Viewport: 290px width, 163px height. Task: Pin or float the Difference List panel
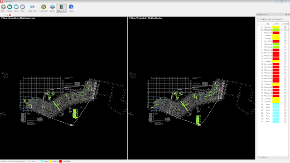[x=286, y=14]
